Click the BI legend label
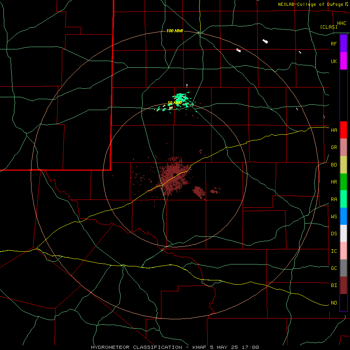Screen dimensions: 350x350 (x=334, y=285)
